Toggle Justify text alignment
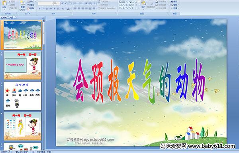This screenshot has height=153, width=239. coord(86,8)
